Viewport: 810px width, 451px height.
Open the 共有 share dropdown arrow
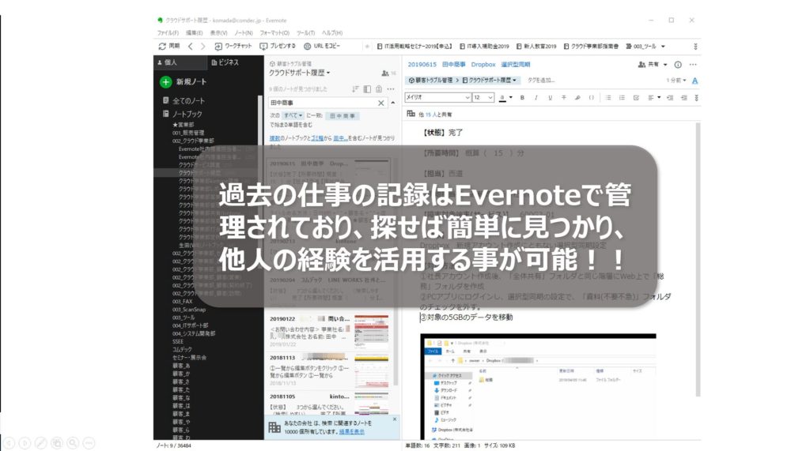click(x=665, y=65)
